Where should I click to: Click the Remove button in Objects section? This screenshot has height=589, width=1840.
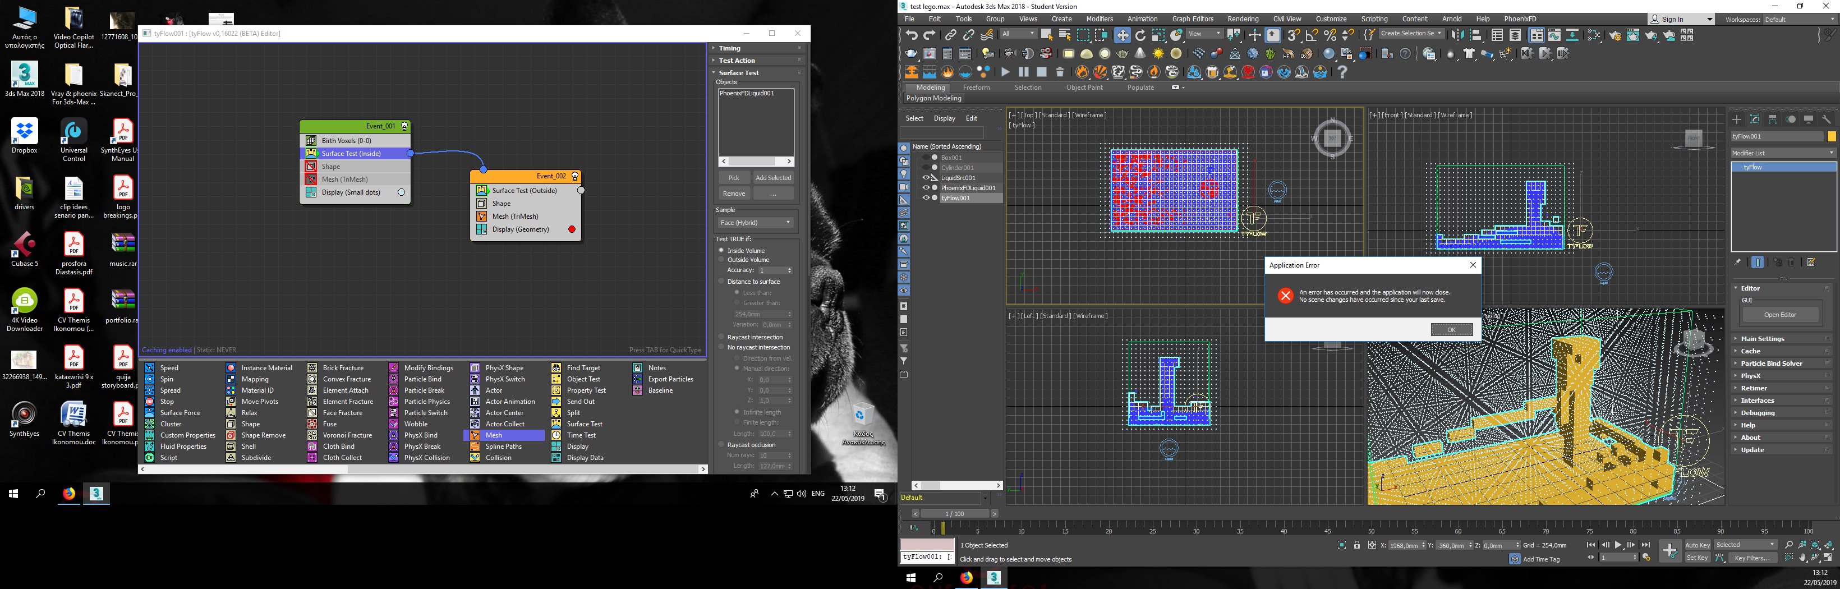pos(734,194)
